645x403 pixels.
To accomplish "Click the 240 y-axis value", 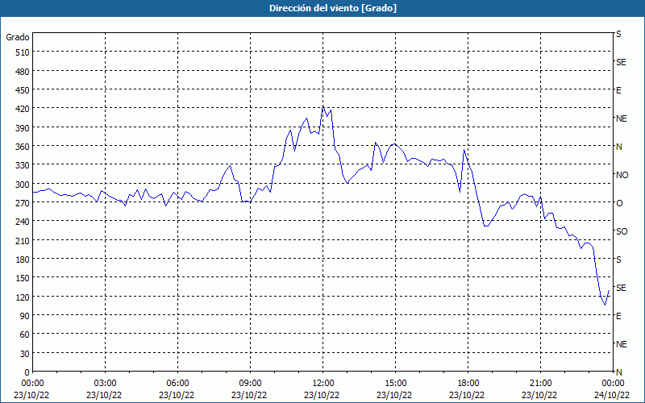I will [x=23, y=222].
